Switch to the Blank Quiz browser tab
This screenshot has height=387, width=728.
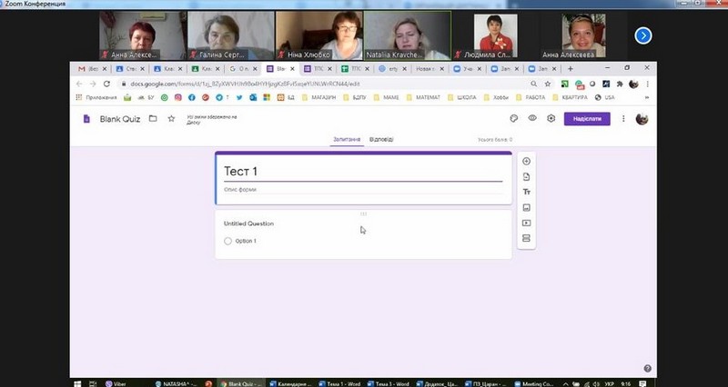[x=279, y=69]
